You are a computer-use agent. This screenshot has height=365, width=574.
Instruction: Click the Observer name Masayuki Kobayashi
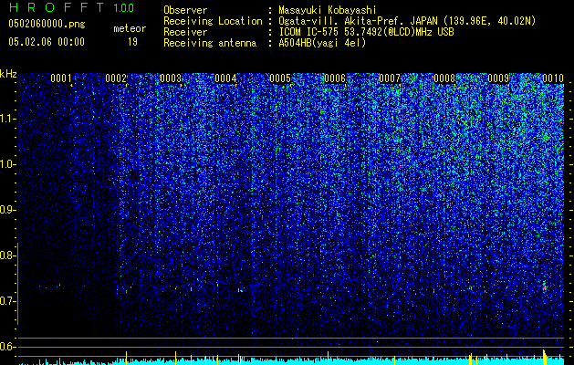pyautogui.click(x=328, y=10)
